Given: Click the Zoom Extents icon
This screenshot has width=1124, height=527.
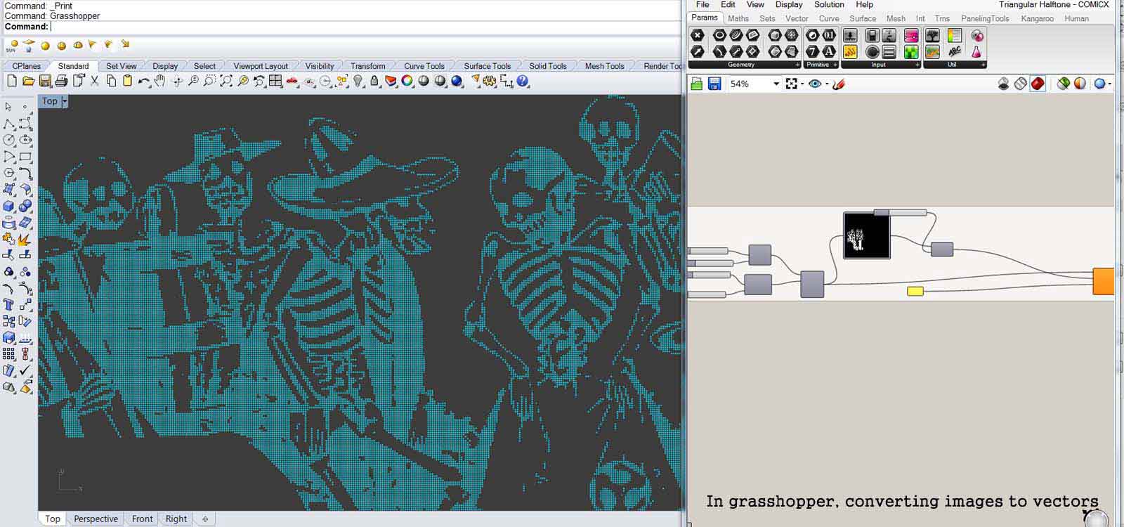Looking at the screenshot, I should click(x=226, y=82).
